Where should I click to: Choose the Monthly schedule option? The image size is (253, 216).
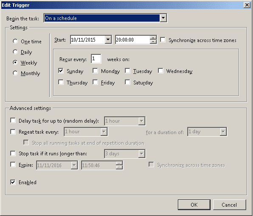[15, 73]
